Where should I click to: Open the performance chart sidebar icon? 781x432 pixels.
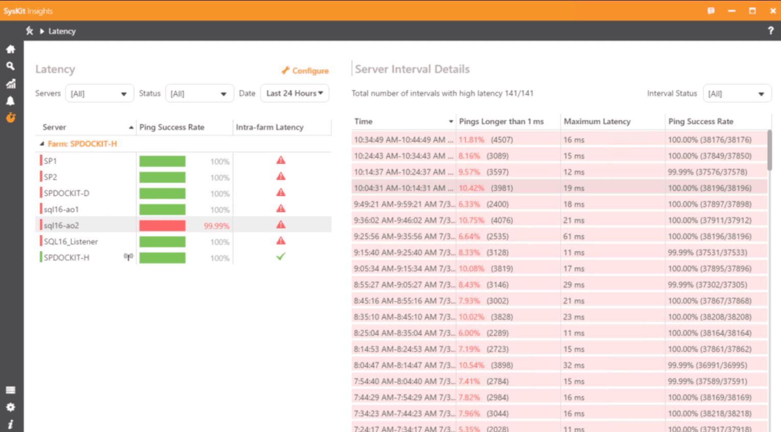[x=10, y=83]
